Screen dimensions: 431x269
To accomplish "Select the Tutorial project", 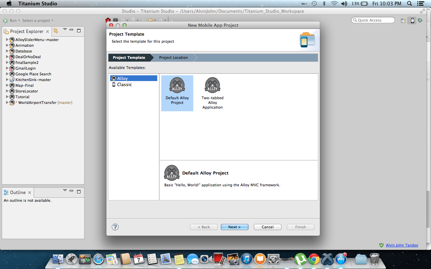I will coord(22,97).
